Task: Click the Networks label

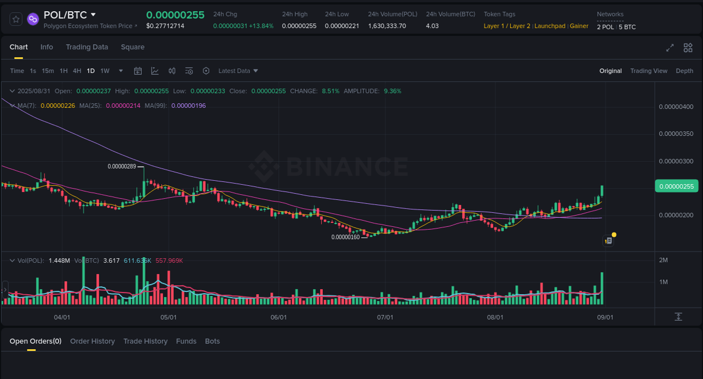Action: pyautogui.click(x=610, y=15)
